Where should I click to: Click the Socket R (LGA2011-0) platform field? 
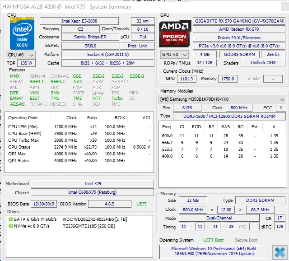click(x=108, y=54)
